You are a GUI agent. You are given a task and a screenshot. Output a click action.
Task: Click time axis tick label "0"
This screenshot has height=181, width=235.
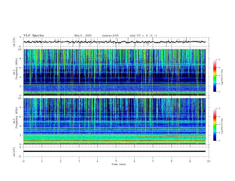(23, 161)
